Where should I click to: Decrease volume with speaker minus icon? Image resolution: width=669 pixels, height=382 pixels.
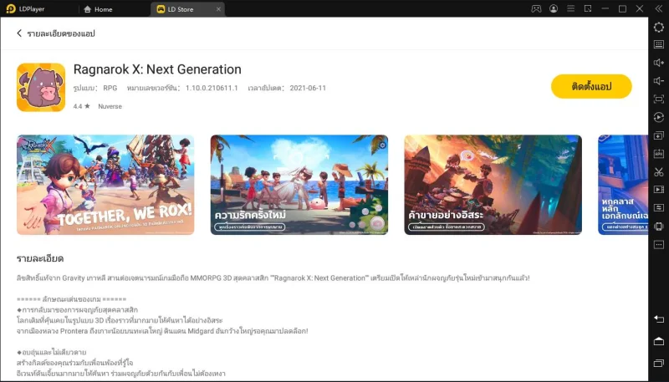pyautogui.click(x=659, y=81)
